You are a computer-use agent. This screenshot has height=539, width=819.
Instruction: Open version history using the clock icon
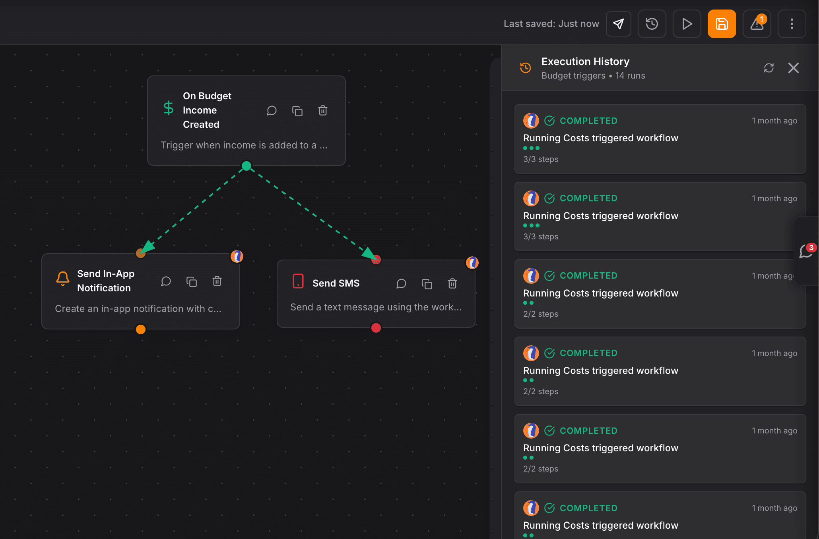[652, 24]
